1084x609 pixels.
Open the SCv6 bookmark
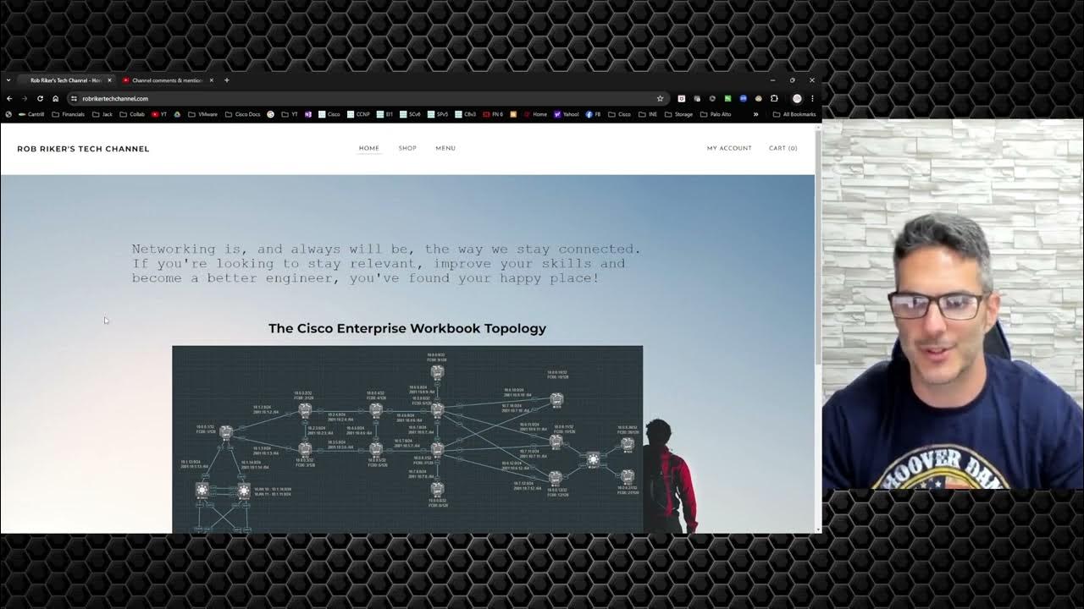click(411, 114)
